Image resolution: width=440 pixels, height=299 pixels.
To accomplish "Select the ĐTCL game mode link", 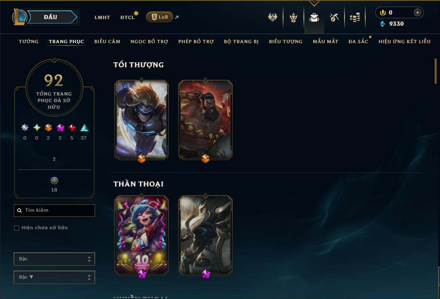I will 128,17.
